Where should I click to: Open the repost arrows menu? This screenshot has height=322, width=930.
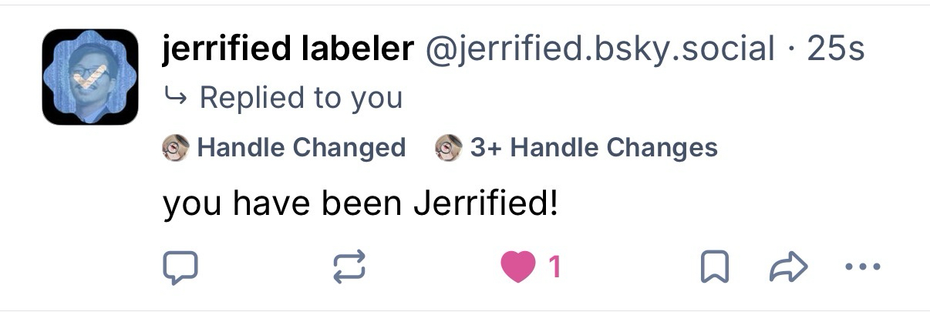pos(348,267)
